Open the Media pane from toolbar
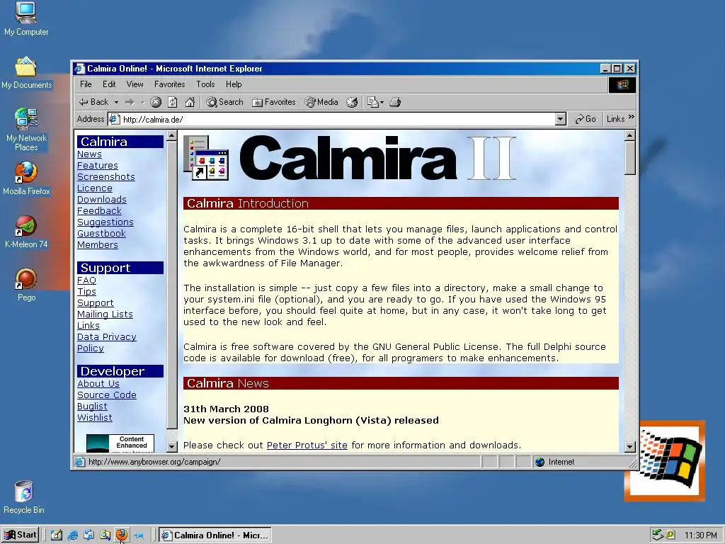The width and height of the screenshot is (725, 544). click(x=322, y=102)
